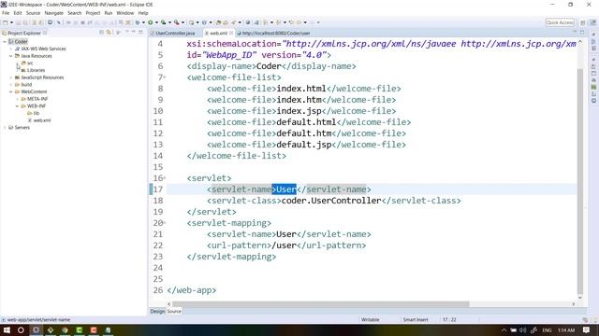The width and height of the screenshot is (599, 336).
Task: Collapse the Java Resources node
Action: pyautogui.click(x=11, y=56)
